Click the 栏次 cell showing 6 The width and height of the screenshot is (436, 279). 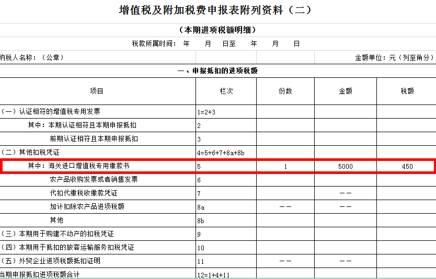point(226,180)
